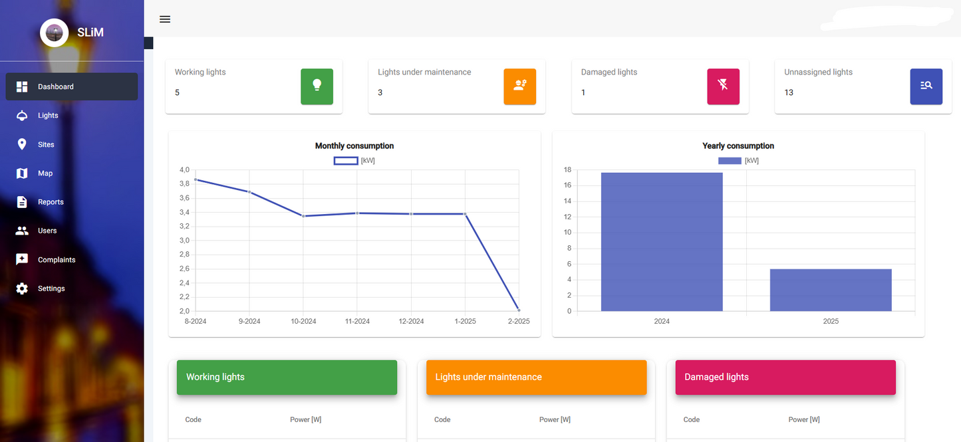Screen dimensions: 961x442
Task: Go to Reports in the sidebar
Action: pyautogui.click(x=51, y=202)
